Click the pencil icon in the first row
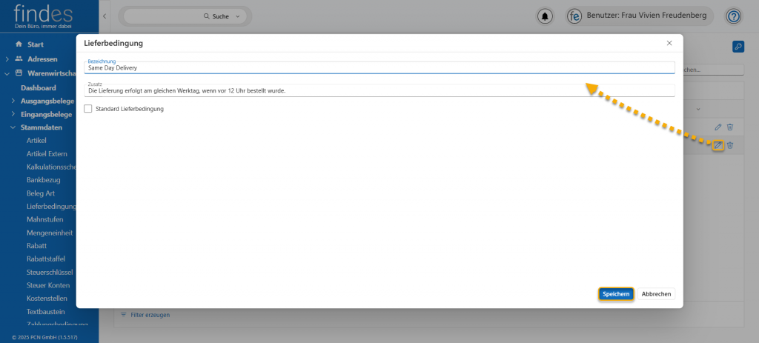The width and height of the screenshot is (759, 343). (x=717, y=127)
